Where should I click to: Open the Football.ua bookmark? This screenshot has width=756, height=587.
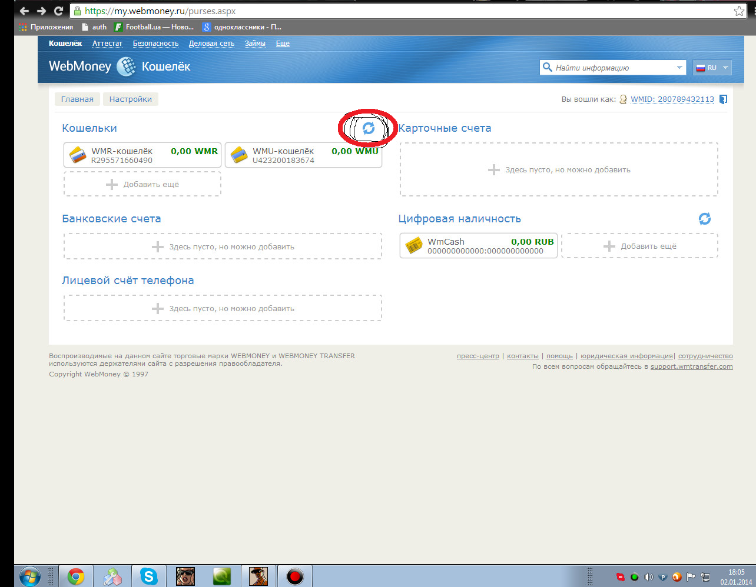154,27
